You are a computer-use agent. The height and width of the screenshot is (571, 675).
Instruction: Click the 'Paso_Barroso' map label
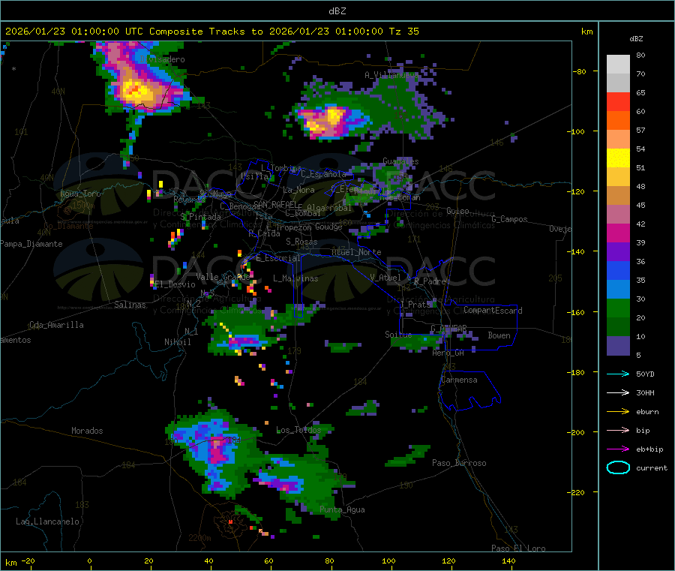(459, 463)
